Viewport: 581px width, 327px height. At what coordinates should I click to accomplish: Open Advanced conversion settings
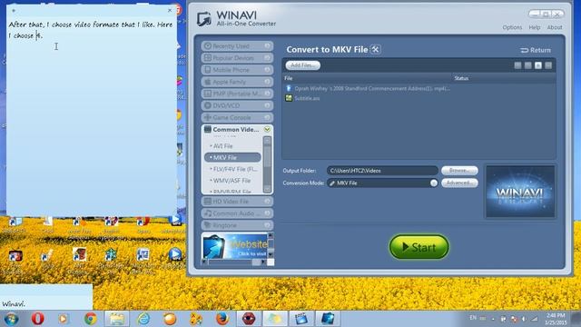point(459,183)
